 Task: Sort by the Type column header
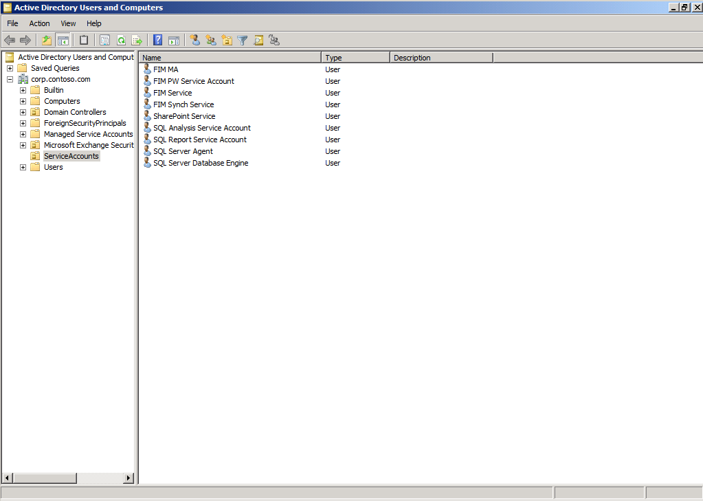pyautogui.click(x=355, y=58)
